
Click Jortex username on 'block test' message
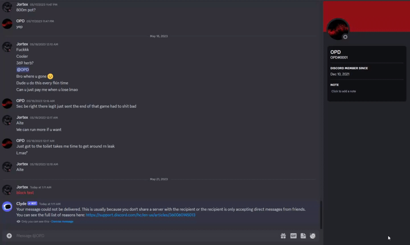tap(22, 187)
